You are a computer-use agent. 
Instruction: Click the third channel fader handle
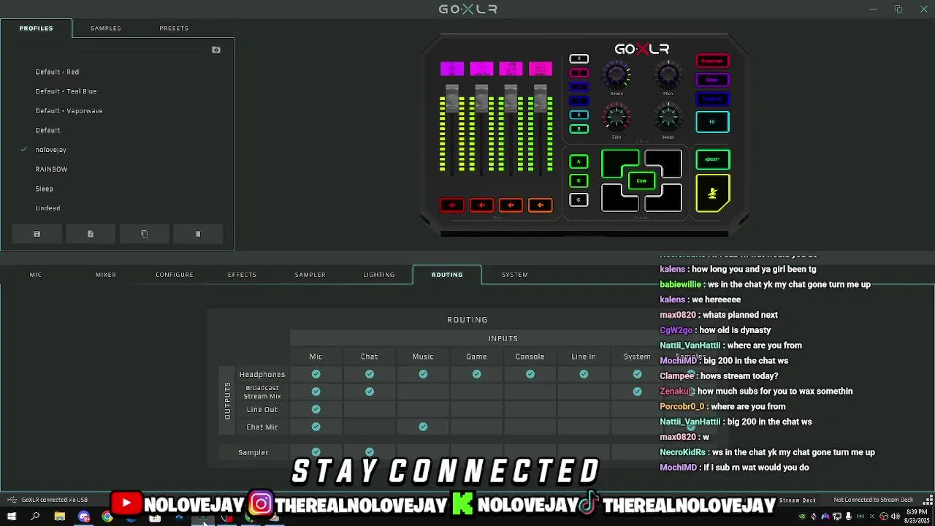coord(511,99)
